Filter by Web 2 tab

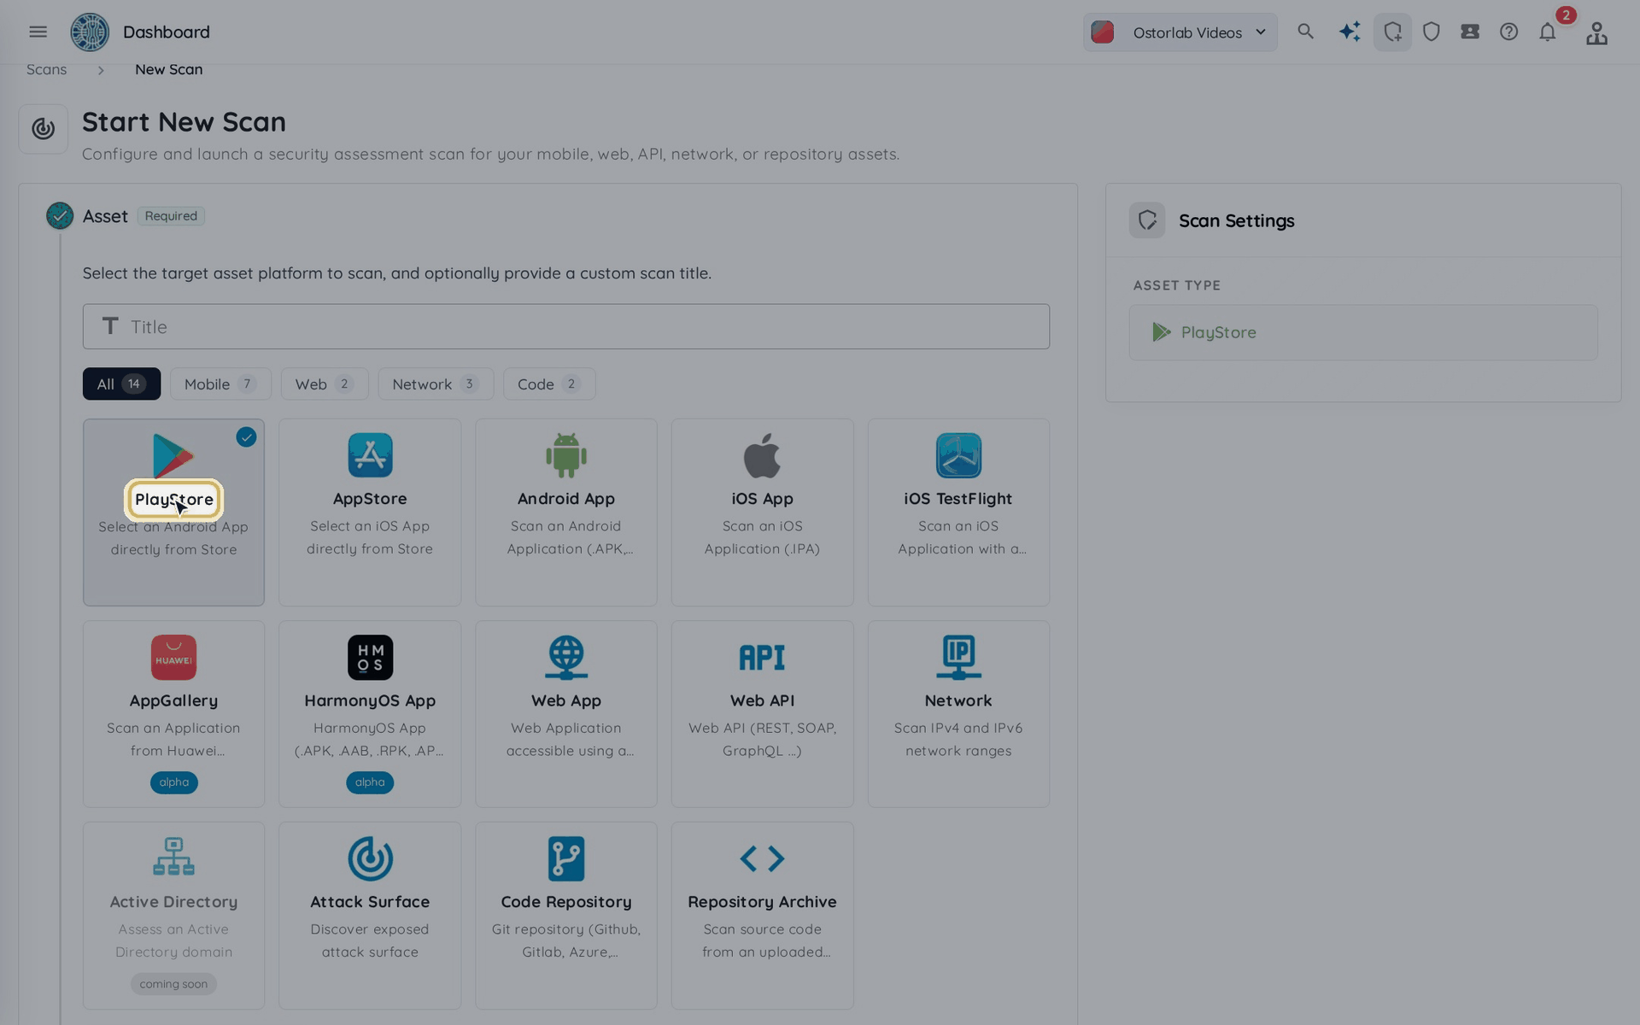(x=325, y=384)
